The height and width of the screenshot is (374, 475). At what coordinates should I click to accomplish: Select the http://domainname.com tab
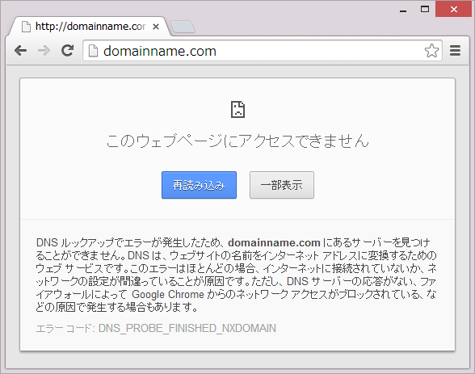click(x=90, y=27)
